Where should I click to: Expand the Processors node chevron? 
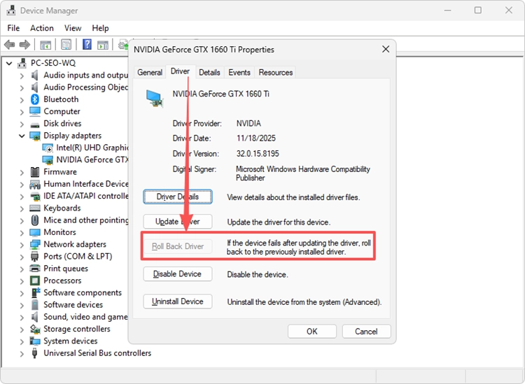(22, 281)
